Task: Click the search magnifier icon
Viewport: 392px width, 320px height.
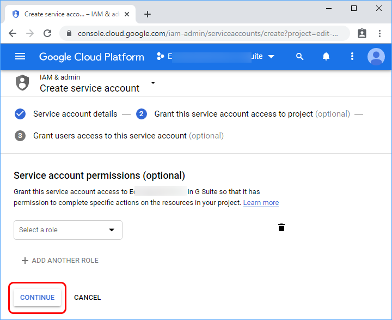Action: (299, 57)
